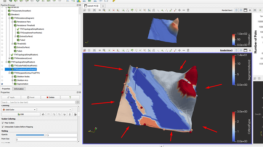This screenshot has width=263, height=147.
Task: Click zoom-to-box magnifier icon in RenderView3
Action: [104, 50]
